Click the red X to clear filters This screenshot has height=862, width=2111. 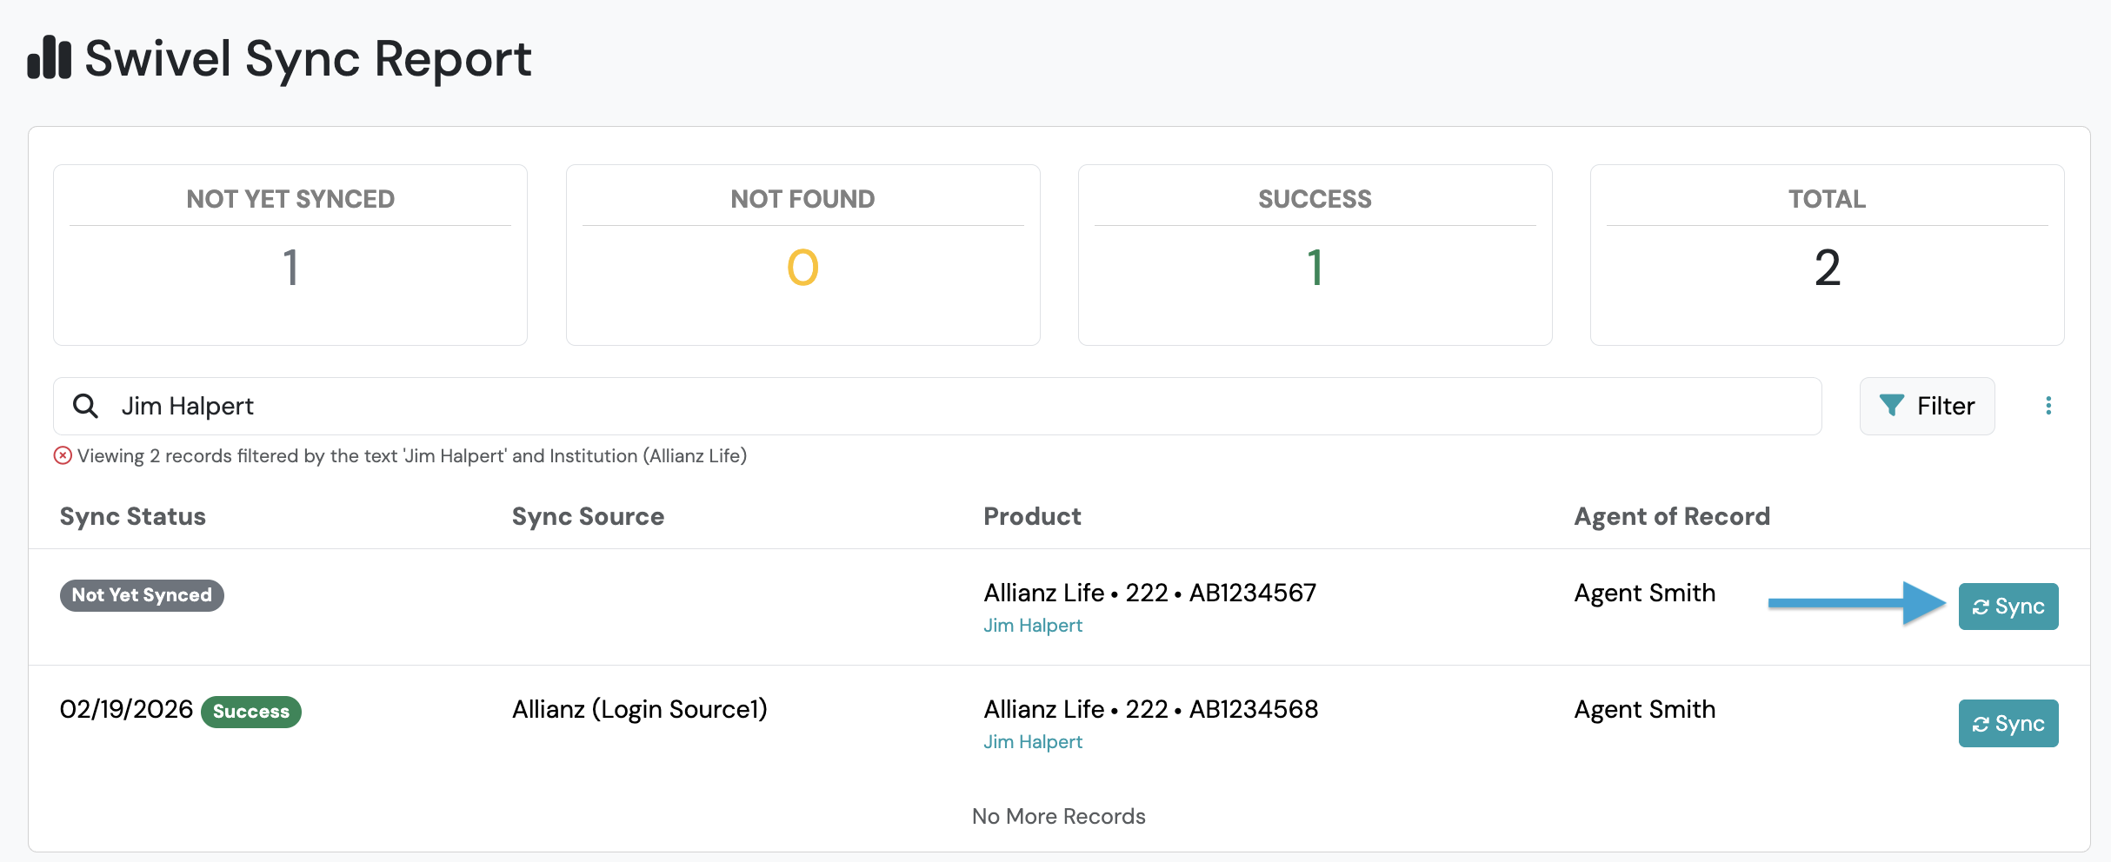pyautogui.click(x=63, y=455)
